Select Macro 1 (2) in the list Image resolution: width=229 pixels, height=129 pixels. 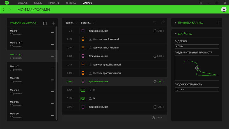pyautogui.click(x=31, y=56)
